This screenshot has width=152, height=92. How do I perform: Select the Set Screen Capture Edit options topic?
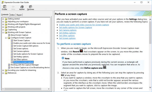26,46
